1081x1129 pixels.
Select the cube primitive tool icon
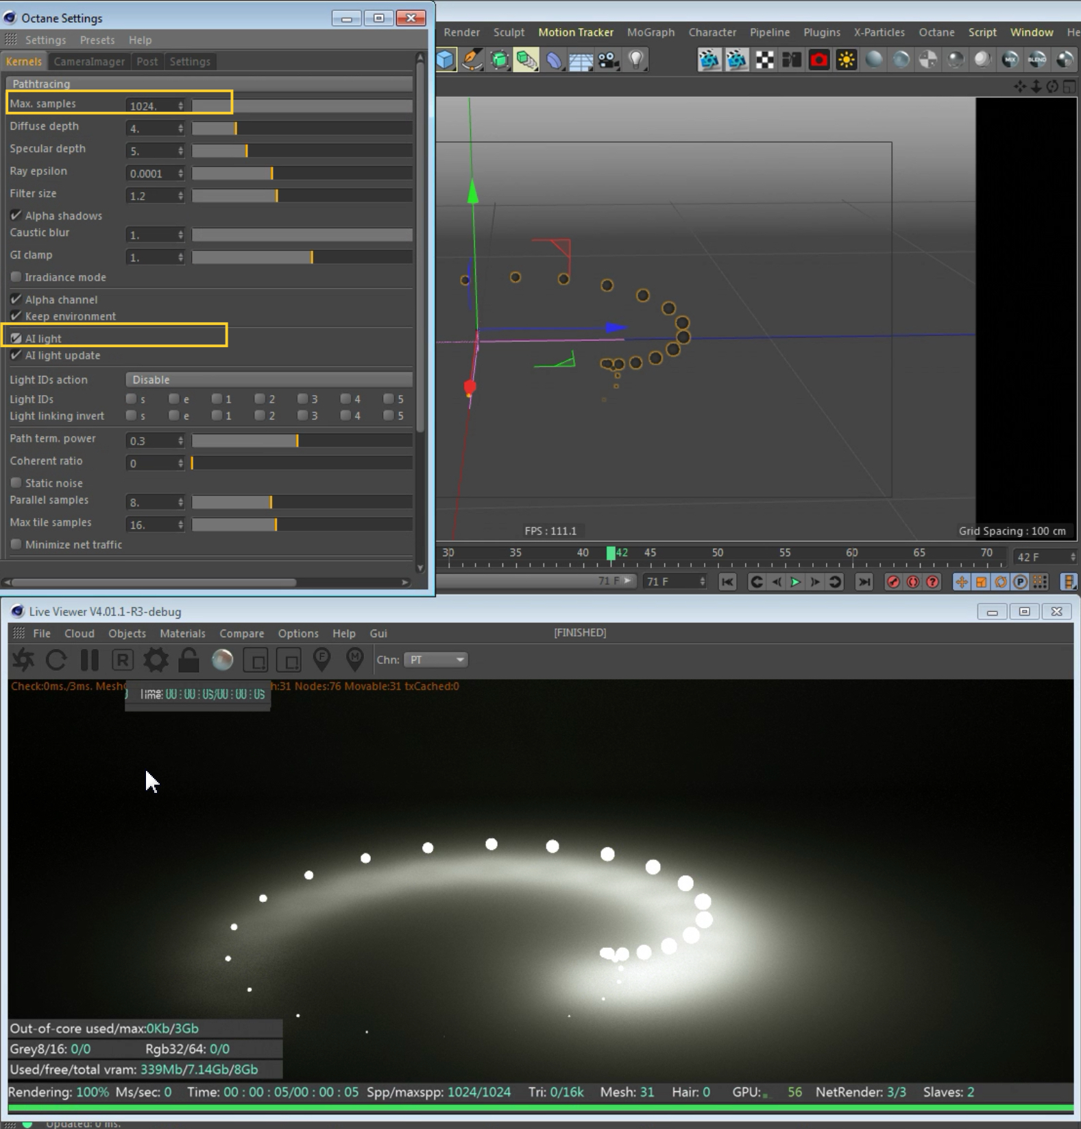pos(446,60)
